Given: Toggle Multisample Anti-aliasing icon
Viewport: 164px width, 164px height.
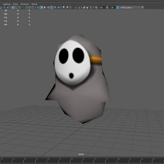Looking at the screenshot, I should 70,7.
